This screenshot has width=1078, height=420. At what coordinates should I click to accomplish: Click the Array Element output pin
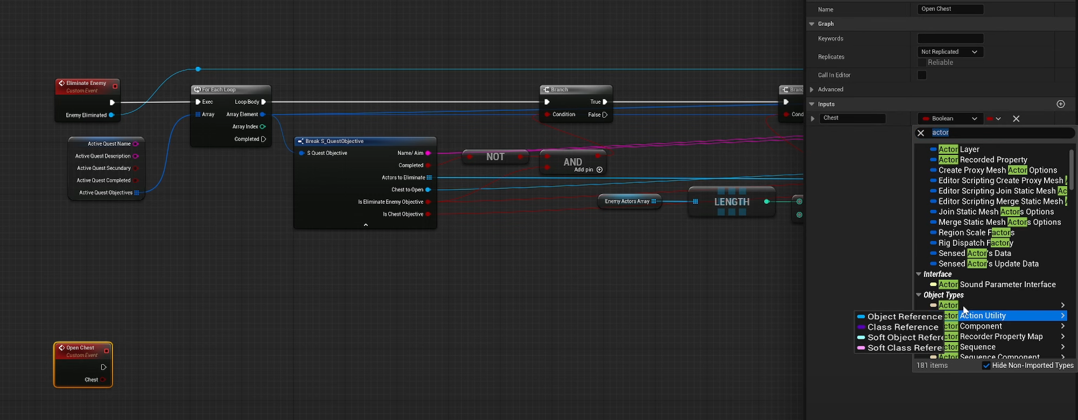coord(263,115)
